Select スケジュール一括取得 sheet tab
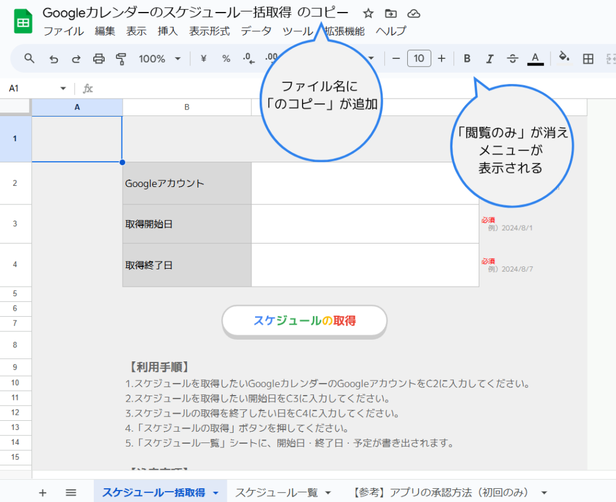 [x=153, y=492]
